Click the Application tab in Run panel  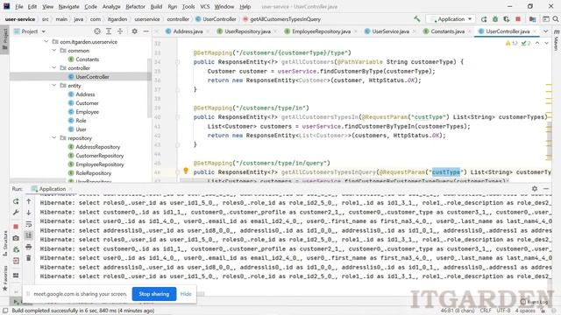[53, 189]
